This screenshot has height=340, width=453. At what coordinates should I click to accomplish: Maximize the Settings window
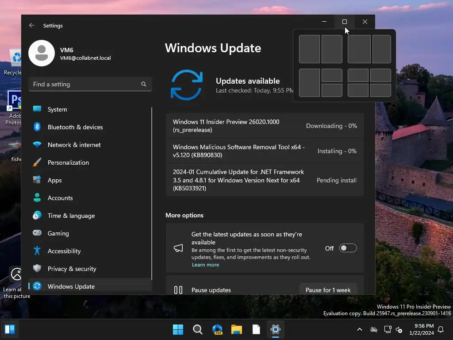[x=344, y=22]
